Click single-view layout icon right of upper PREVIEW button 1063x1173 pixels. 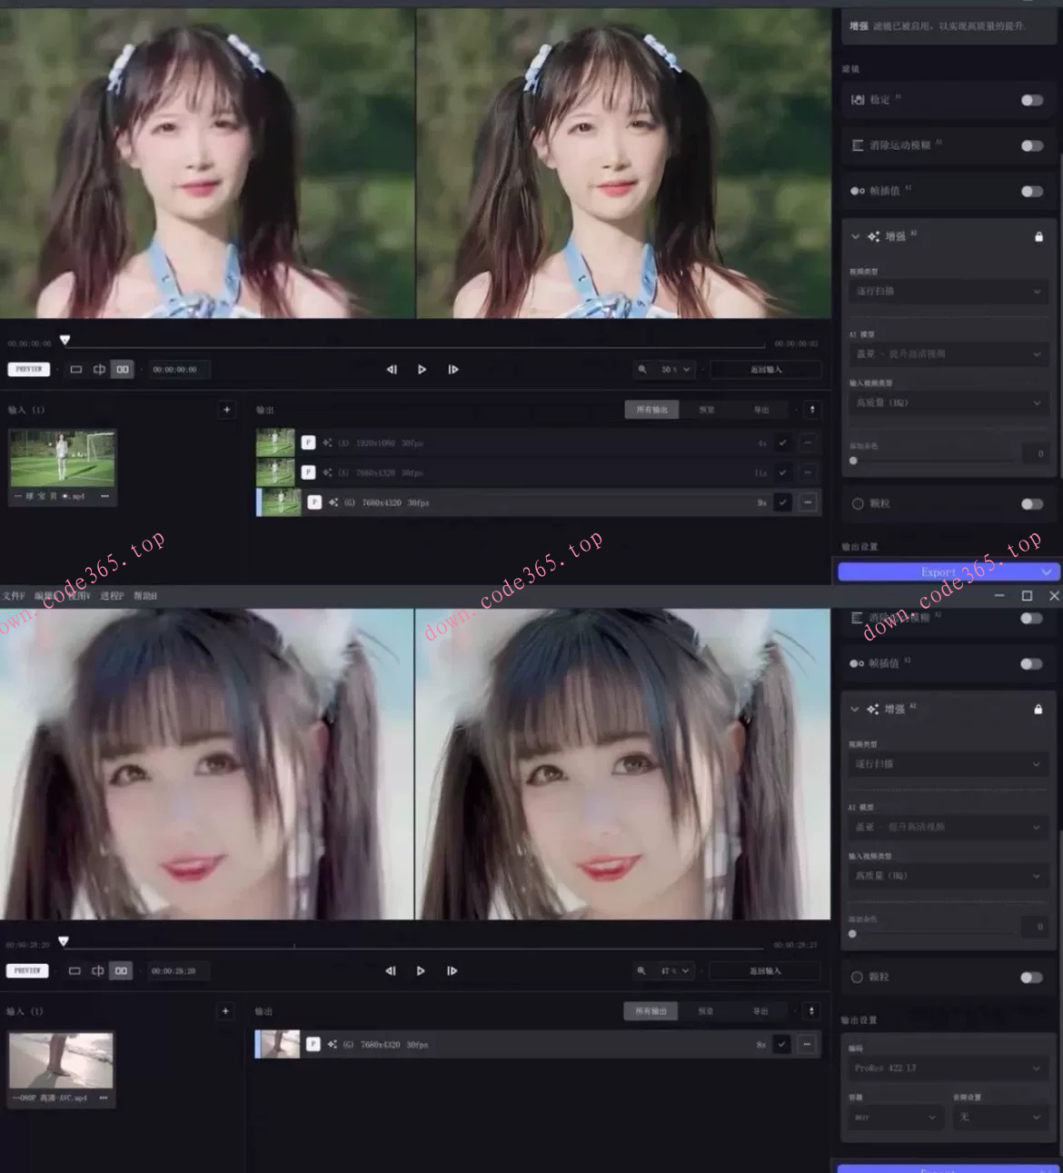(76, 370)
